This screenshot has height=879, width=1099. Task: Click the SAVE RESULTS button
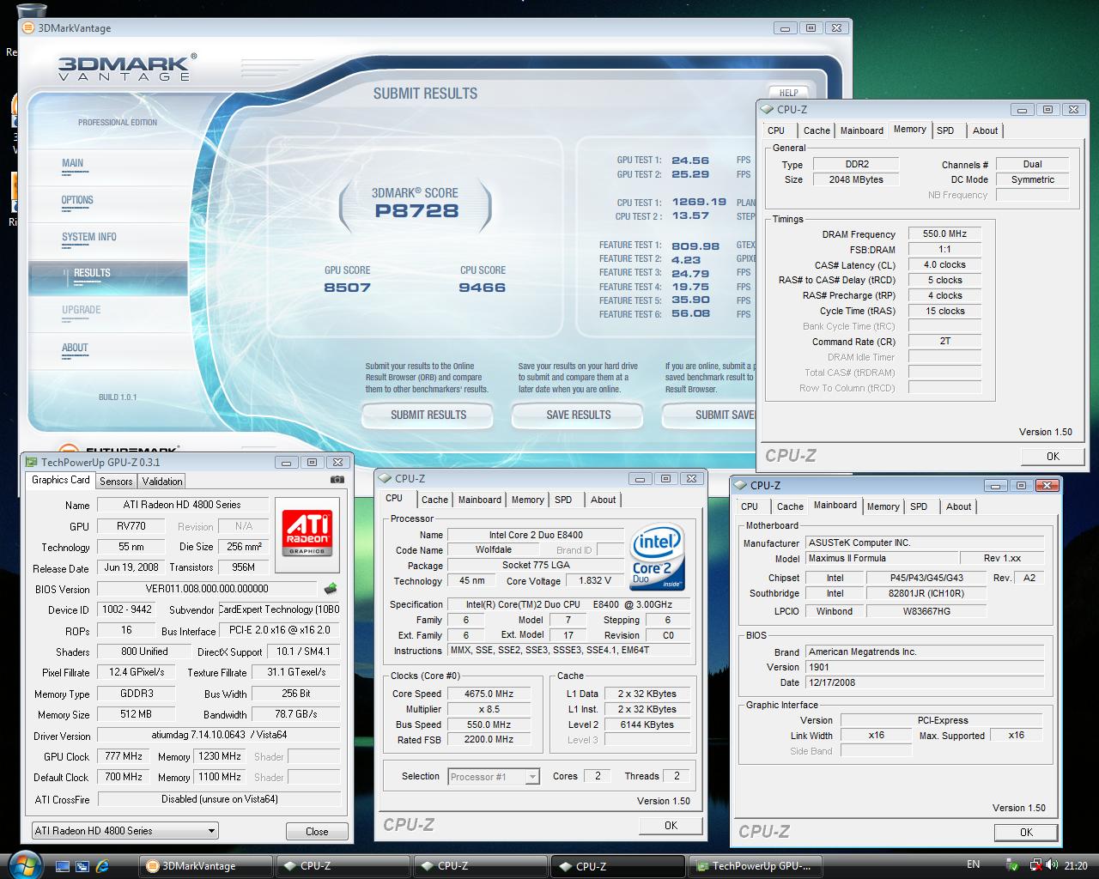[x=579, y=415]
